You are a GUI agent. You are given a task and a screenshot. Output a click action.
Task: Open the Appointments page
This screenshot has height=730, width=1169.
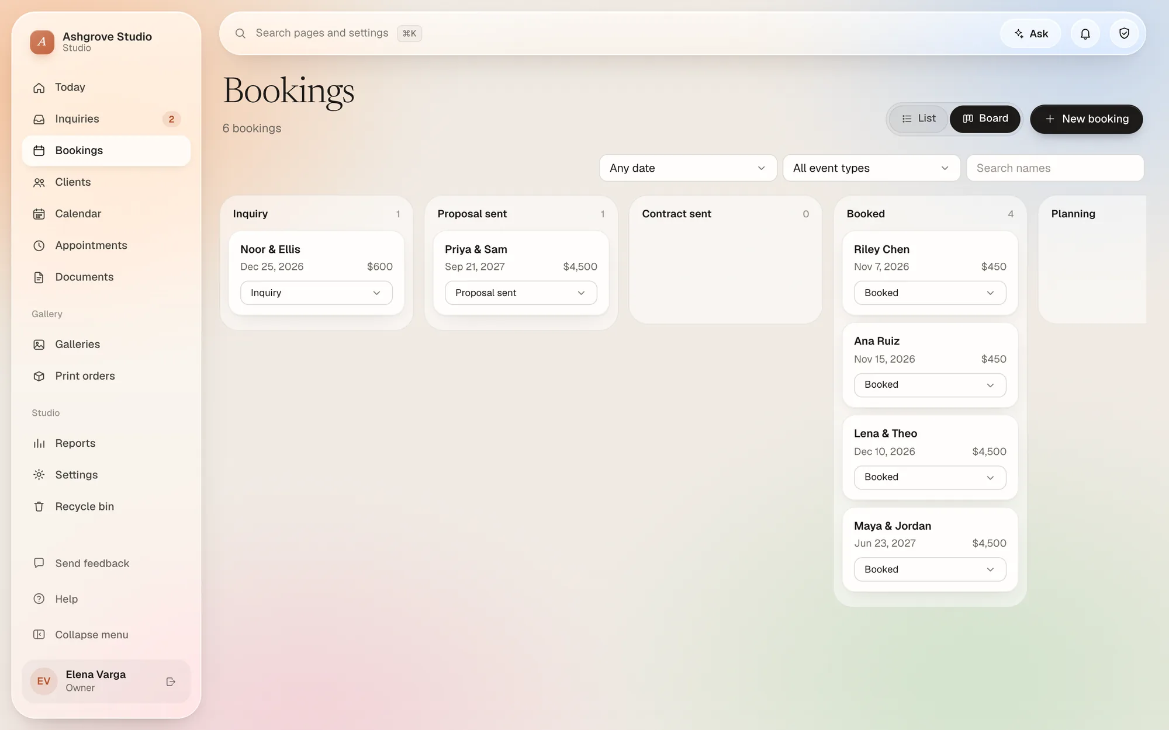pyautogui.click(x=106, y=245)
